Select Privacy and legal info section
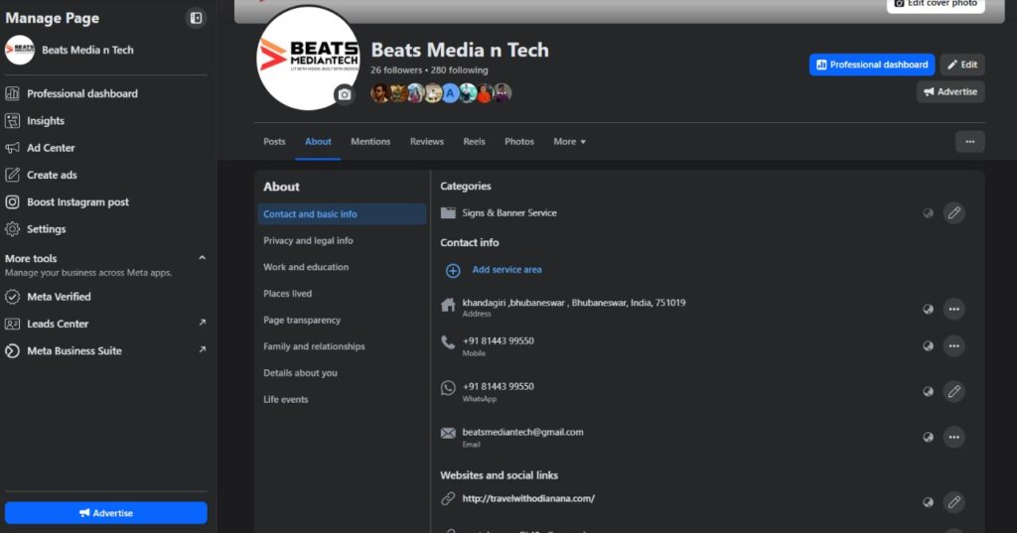The width and height of the screenshot is (1017, 533). click(x=308, y=241)
